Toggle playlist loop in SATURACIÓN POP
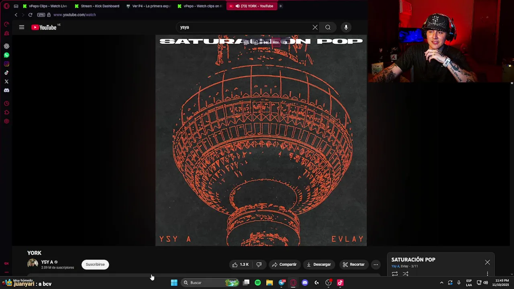 click(x=395, y=274)
